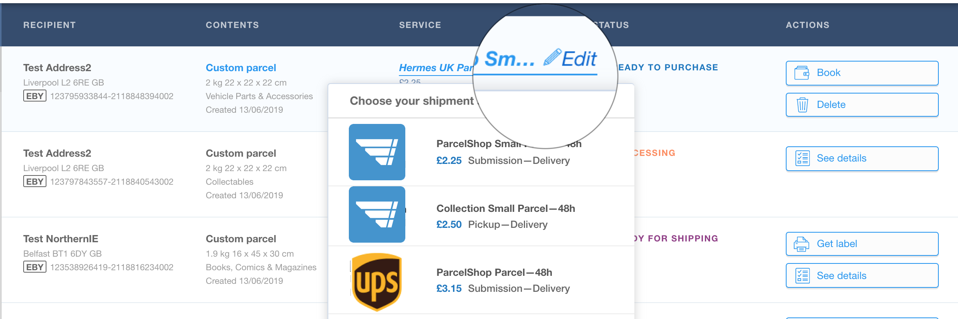Click the checklist icon on first See details
Screen dimensions: 958x319
pos(802,158)
